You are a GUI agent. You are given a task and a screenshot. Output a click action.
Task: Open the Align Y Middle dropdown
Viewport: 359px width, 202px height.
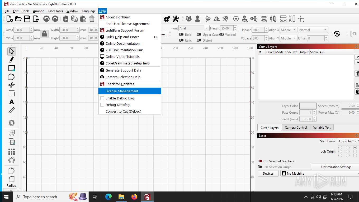[x=289, y=38]
